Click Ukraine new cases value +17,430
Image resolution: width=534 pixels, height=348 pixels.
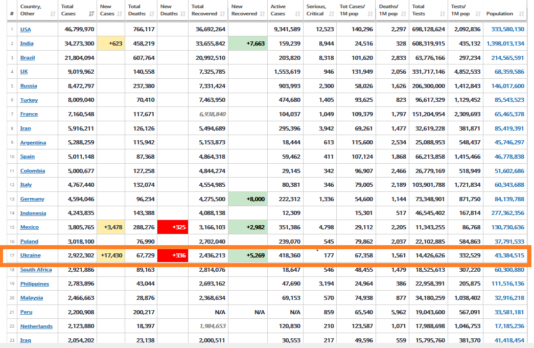111,255
